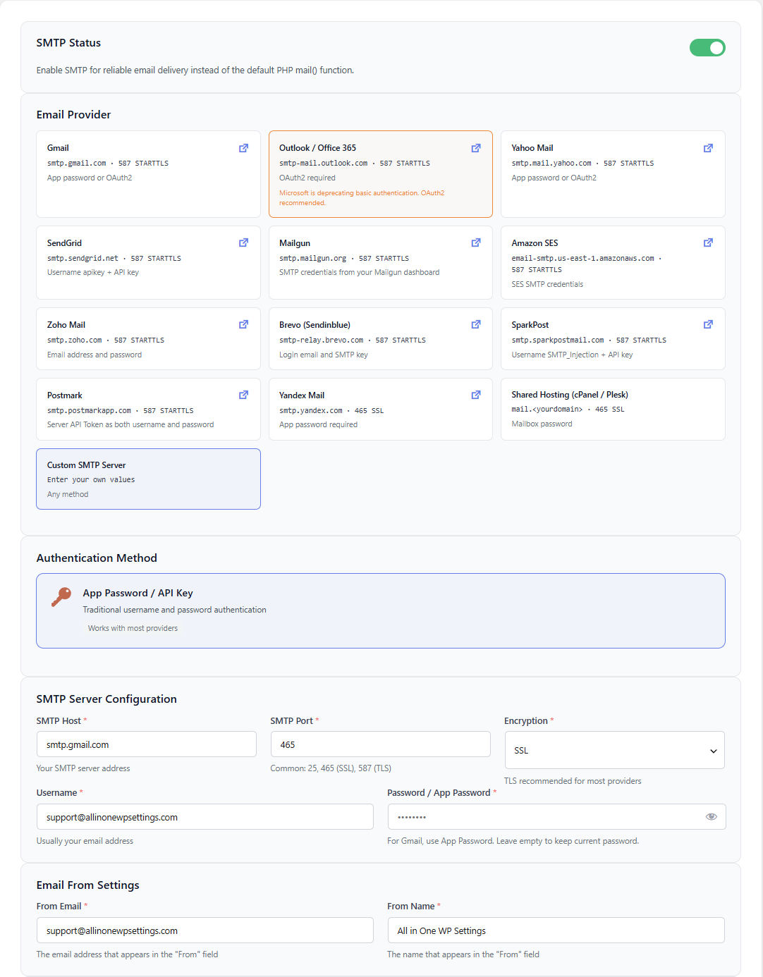Viewport: 763px width, 977px height.
Task: Open Zoho Mail external link icon
Action: coord(243,324)
